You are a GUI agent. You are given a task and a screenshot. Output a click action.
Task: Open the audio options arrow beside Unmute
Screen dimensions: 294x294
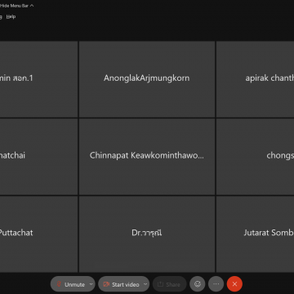(x=91, y=284)
